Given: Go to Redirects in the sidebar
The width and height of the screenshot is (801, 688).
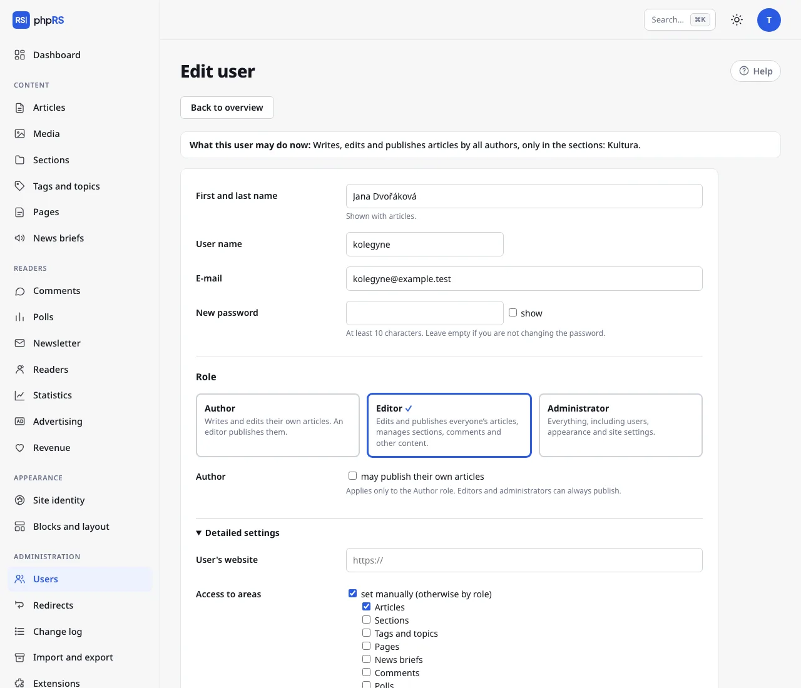Looking at the screenshot, I should coord(80,605).
